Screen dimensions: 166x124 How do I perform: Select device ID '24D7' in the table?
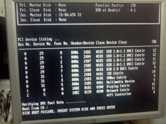coord(87,61)
